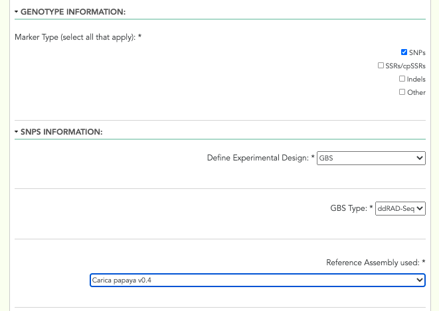Collapse the SNPS Information section triangle
This screenshot has height=311, width=439.
tap(16, 131)
